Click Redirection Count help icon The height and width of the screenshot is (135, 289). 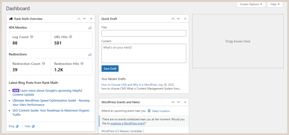pyautogui.click(x=44, y=64)
